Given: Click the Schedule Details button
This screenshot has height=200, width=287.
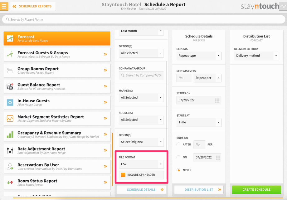Looking at the screenshot, I should pyautogui.click(x=141, y=190).
